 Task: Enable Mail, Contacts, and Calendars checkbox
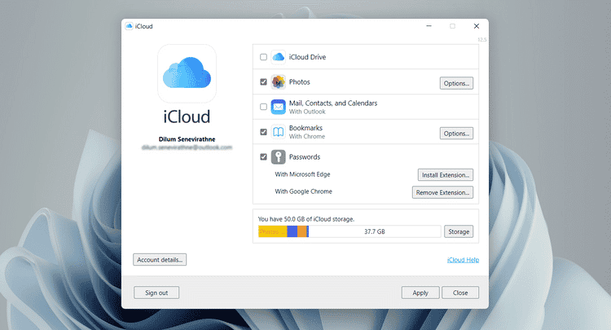tap(263, 107)
